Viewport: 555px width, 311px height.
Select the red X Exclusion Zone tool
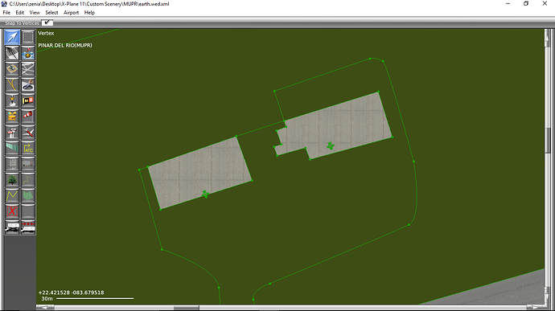(x=12, y=211)
